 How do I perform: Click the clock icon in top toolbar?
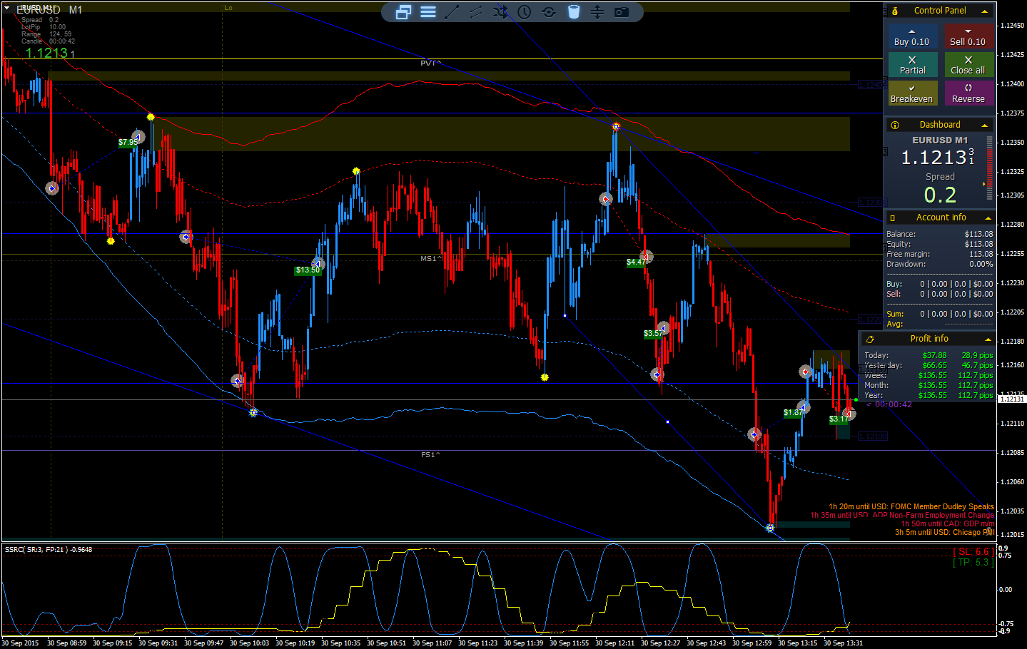click(525, 12)
